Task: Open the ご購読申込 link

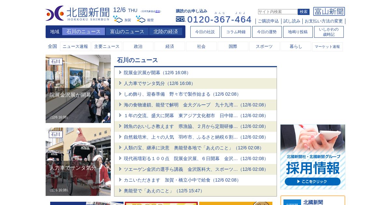Action: 268,21
